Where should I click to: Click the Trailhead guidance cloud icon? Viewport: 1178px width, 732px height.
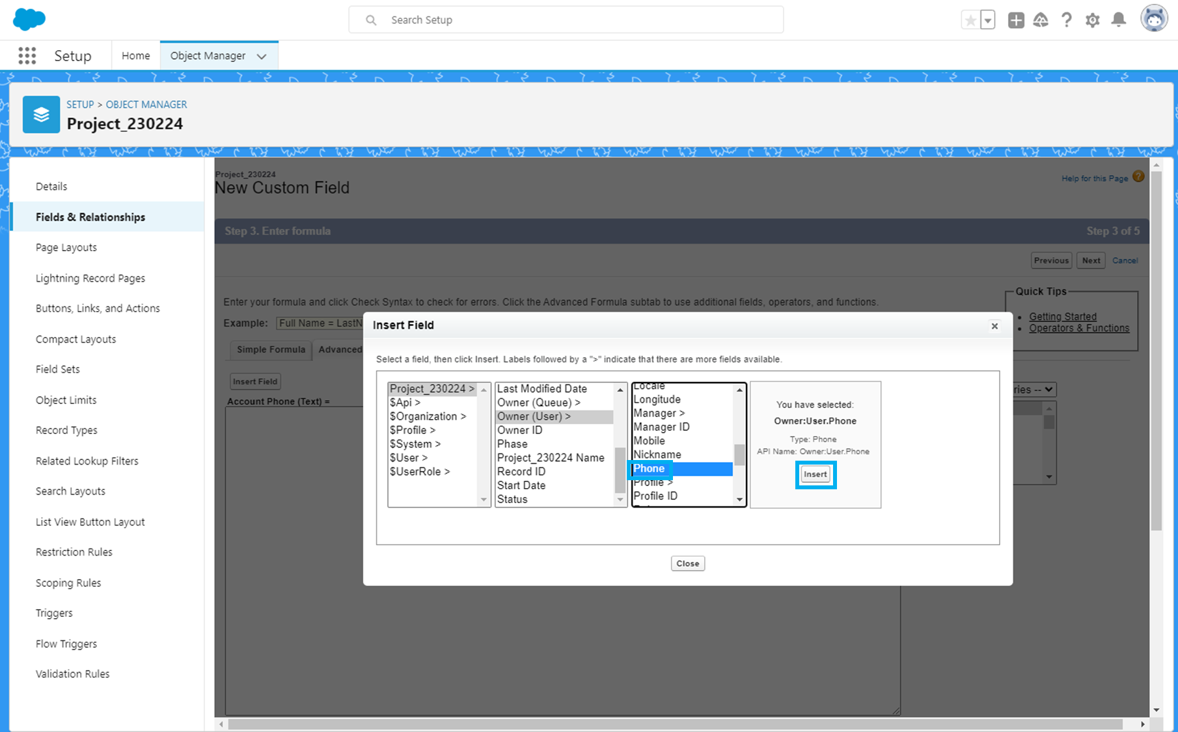(1041, 20)
